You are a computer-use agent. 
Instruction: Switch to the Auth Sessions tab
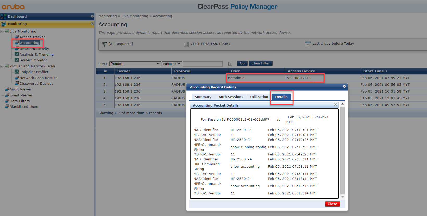point(231,97)
